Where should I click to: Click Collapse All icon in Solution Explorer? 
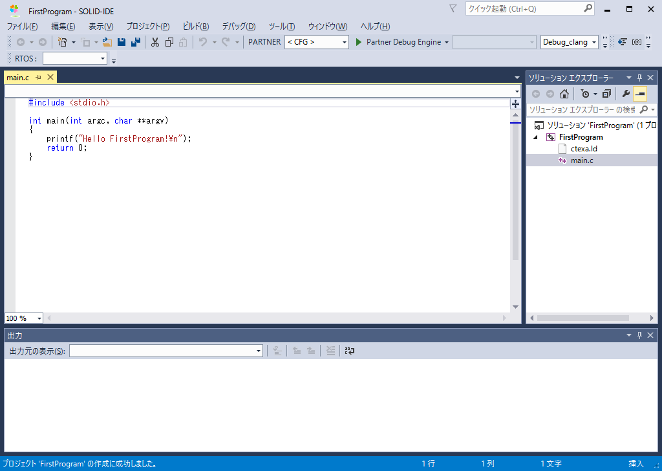point(606,93)
